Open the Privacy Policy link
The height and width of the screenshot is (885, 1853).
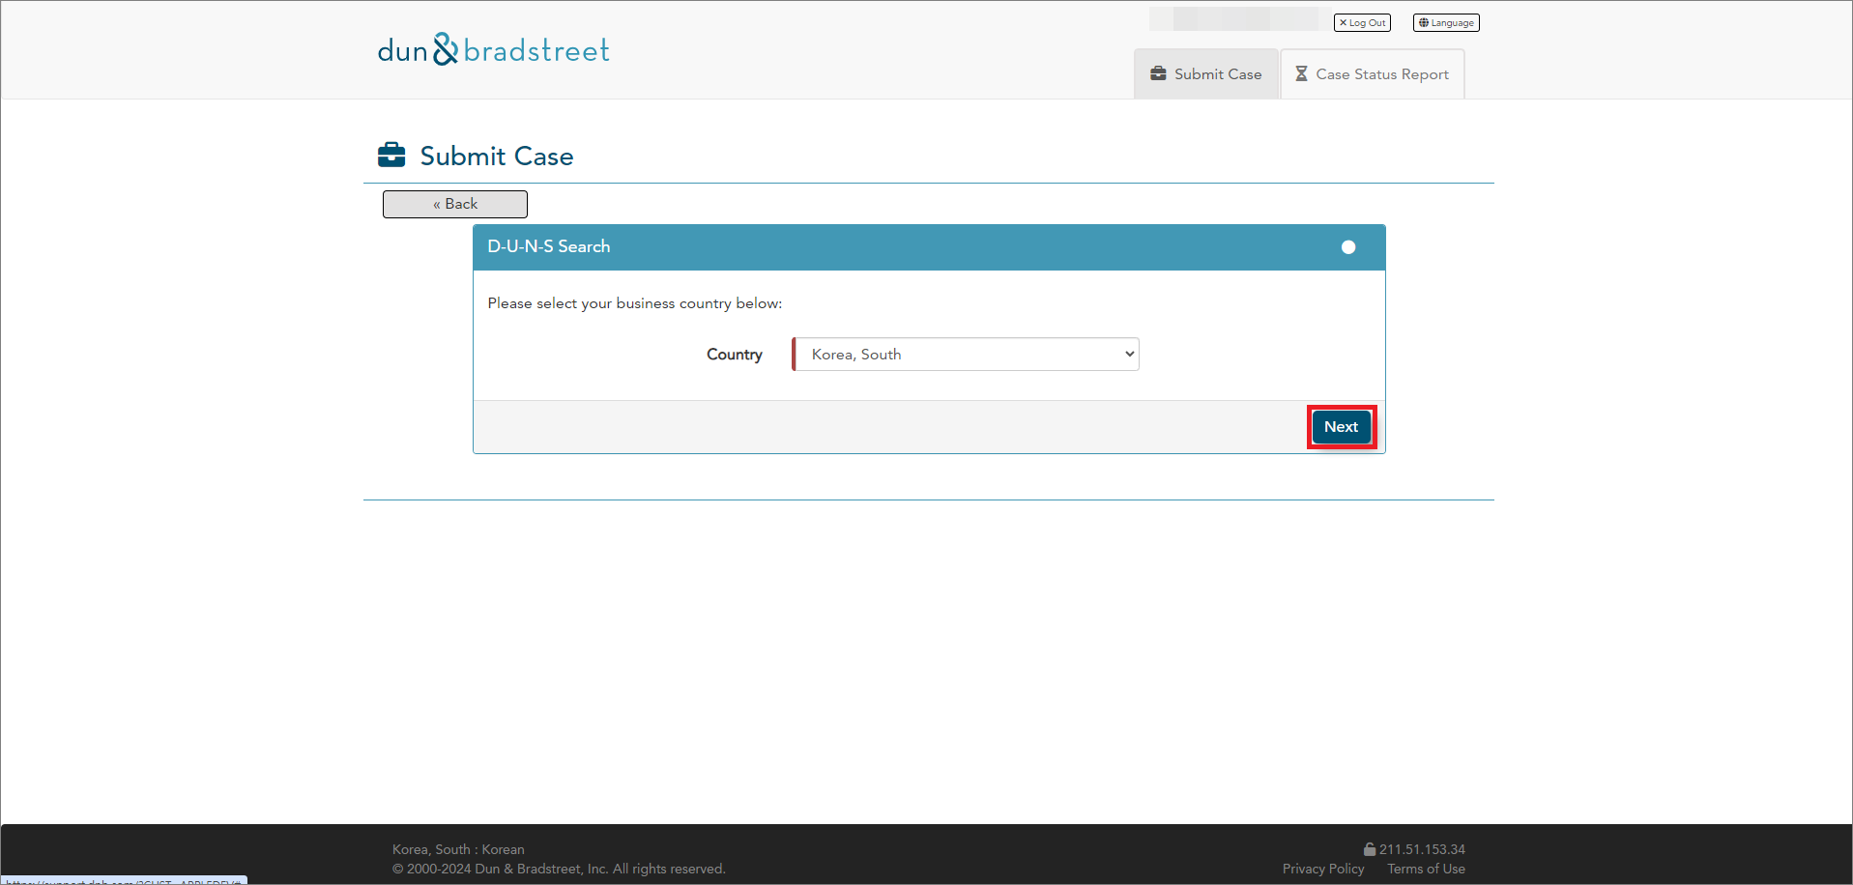point(1323,869)
